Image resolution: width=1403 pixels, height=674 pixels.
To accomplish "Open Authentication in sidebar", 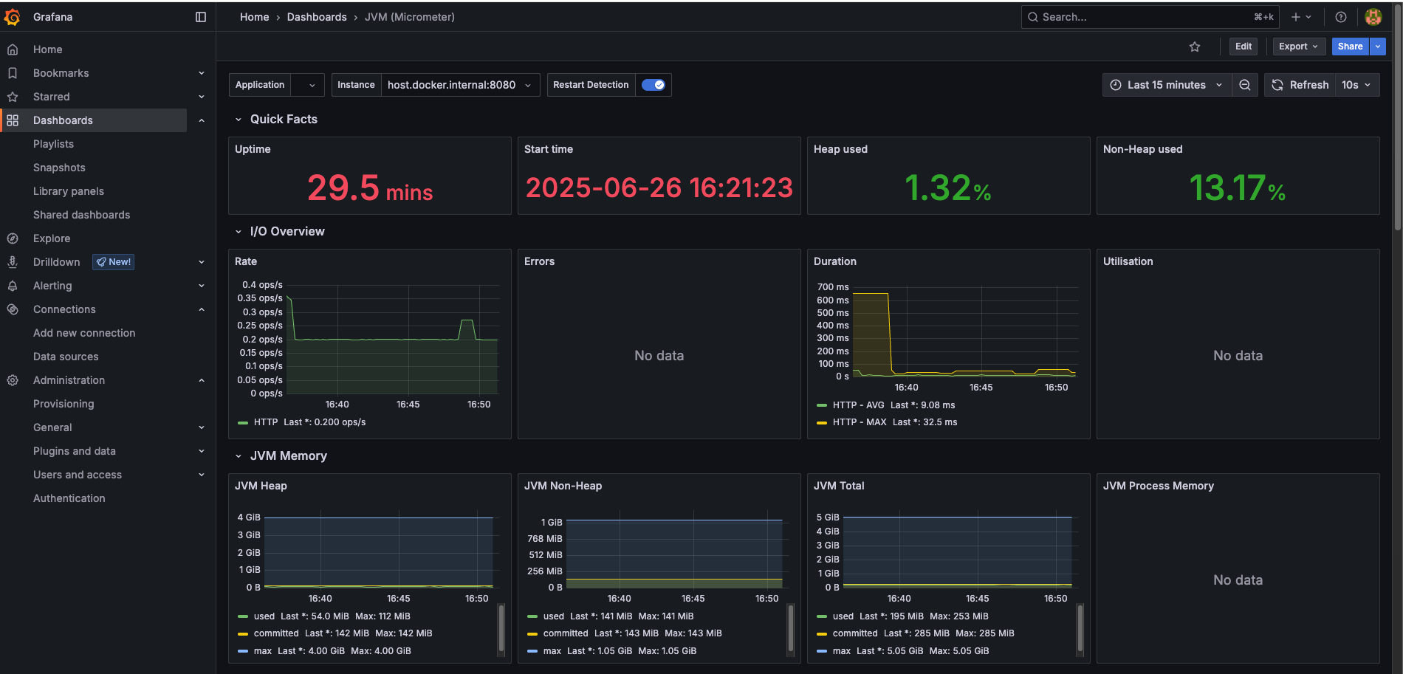I will pyautogui.click(x=69, y=498).
